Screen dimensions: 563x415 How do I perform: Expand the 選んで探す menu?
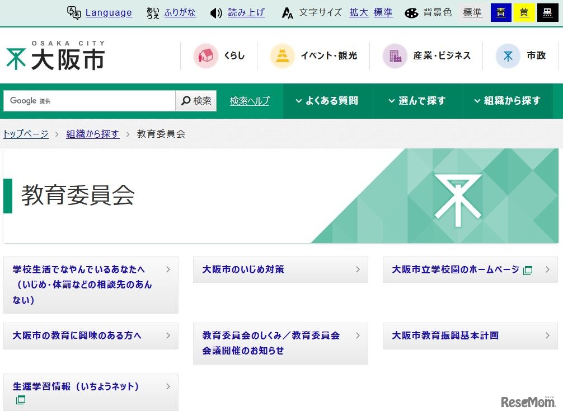click(417, 101)
